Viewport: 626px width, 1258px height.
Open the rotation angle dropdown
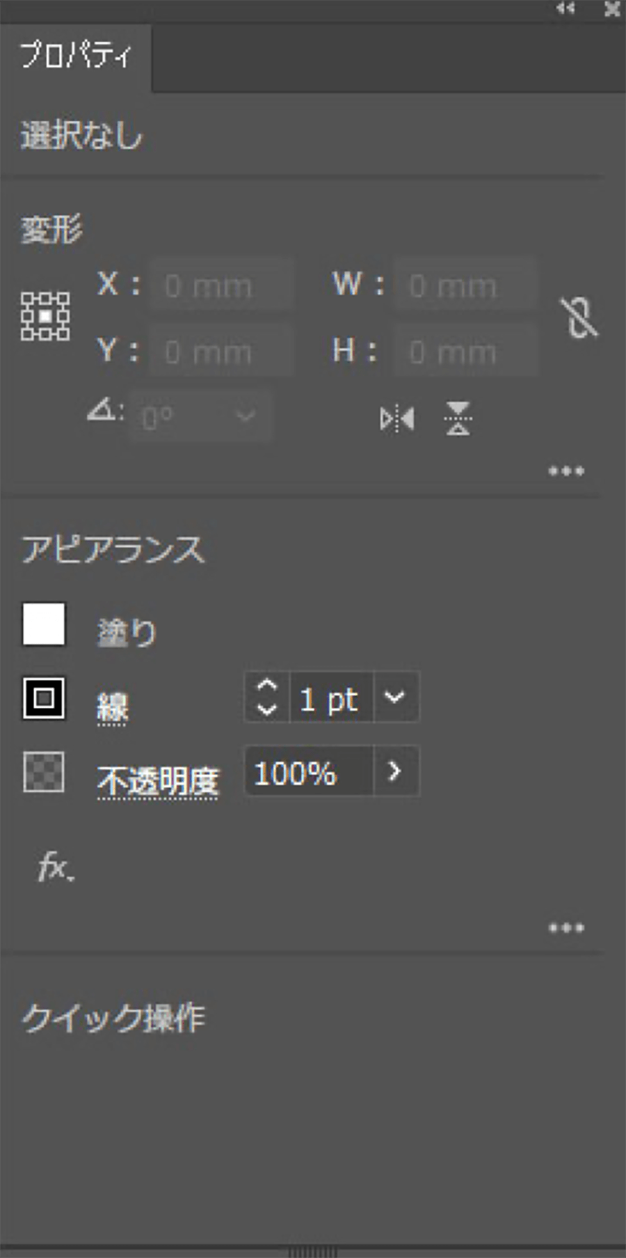point(245,416)
